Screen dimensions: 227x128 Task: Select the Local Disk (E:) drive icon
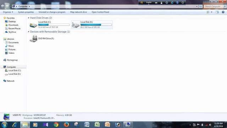click(x=76, y=25)
